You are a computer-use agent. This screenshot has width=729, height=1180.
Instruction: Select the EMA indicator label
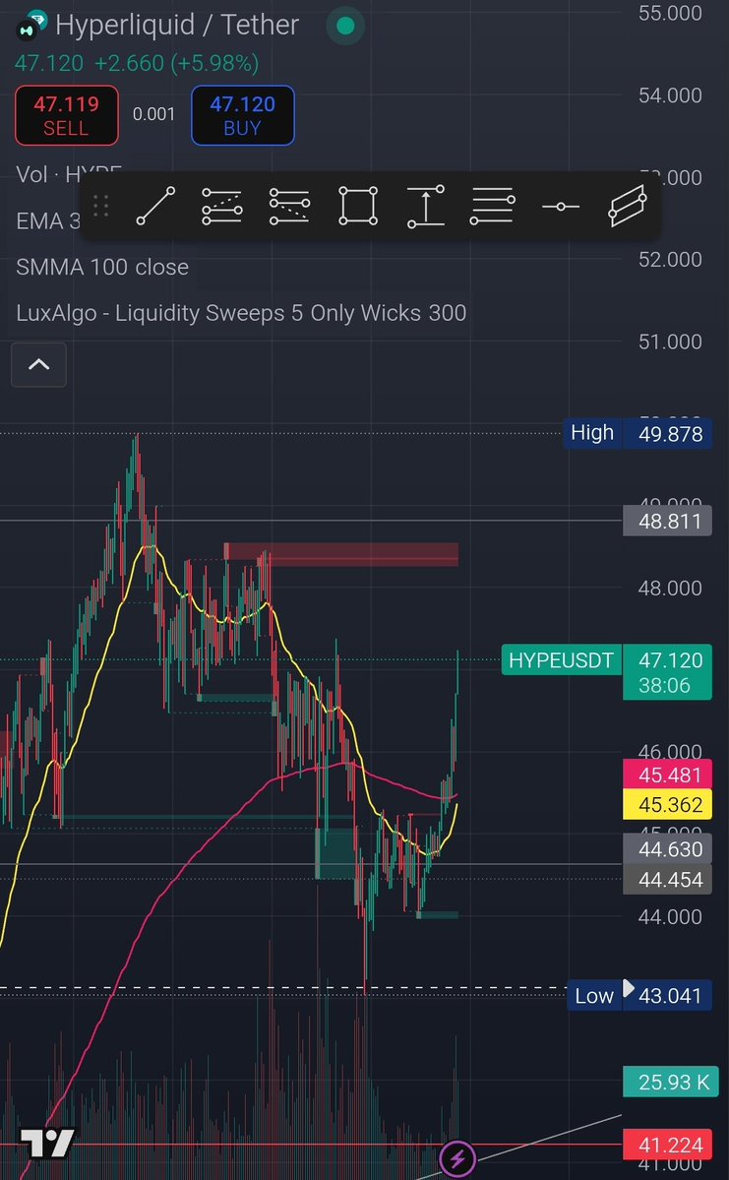[48, 221]
